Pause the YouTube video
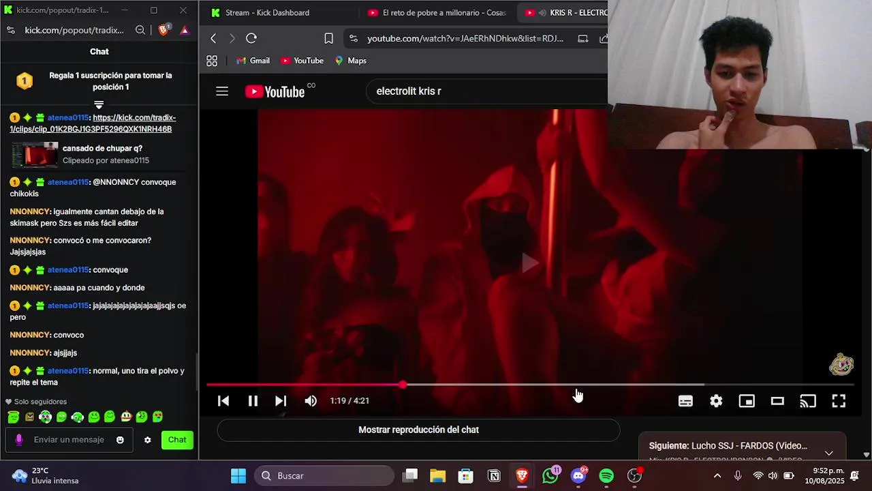 (x=253, y=401)
